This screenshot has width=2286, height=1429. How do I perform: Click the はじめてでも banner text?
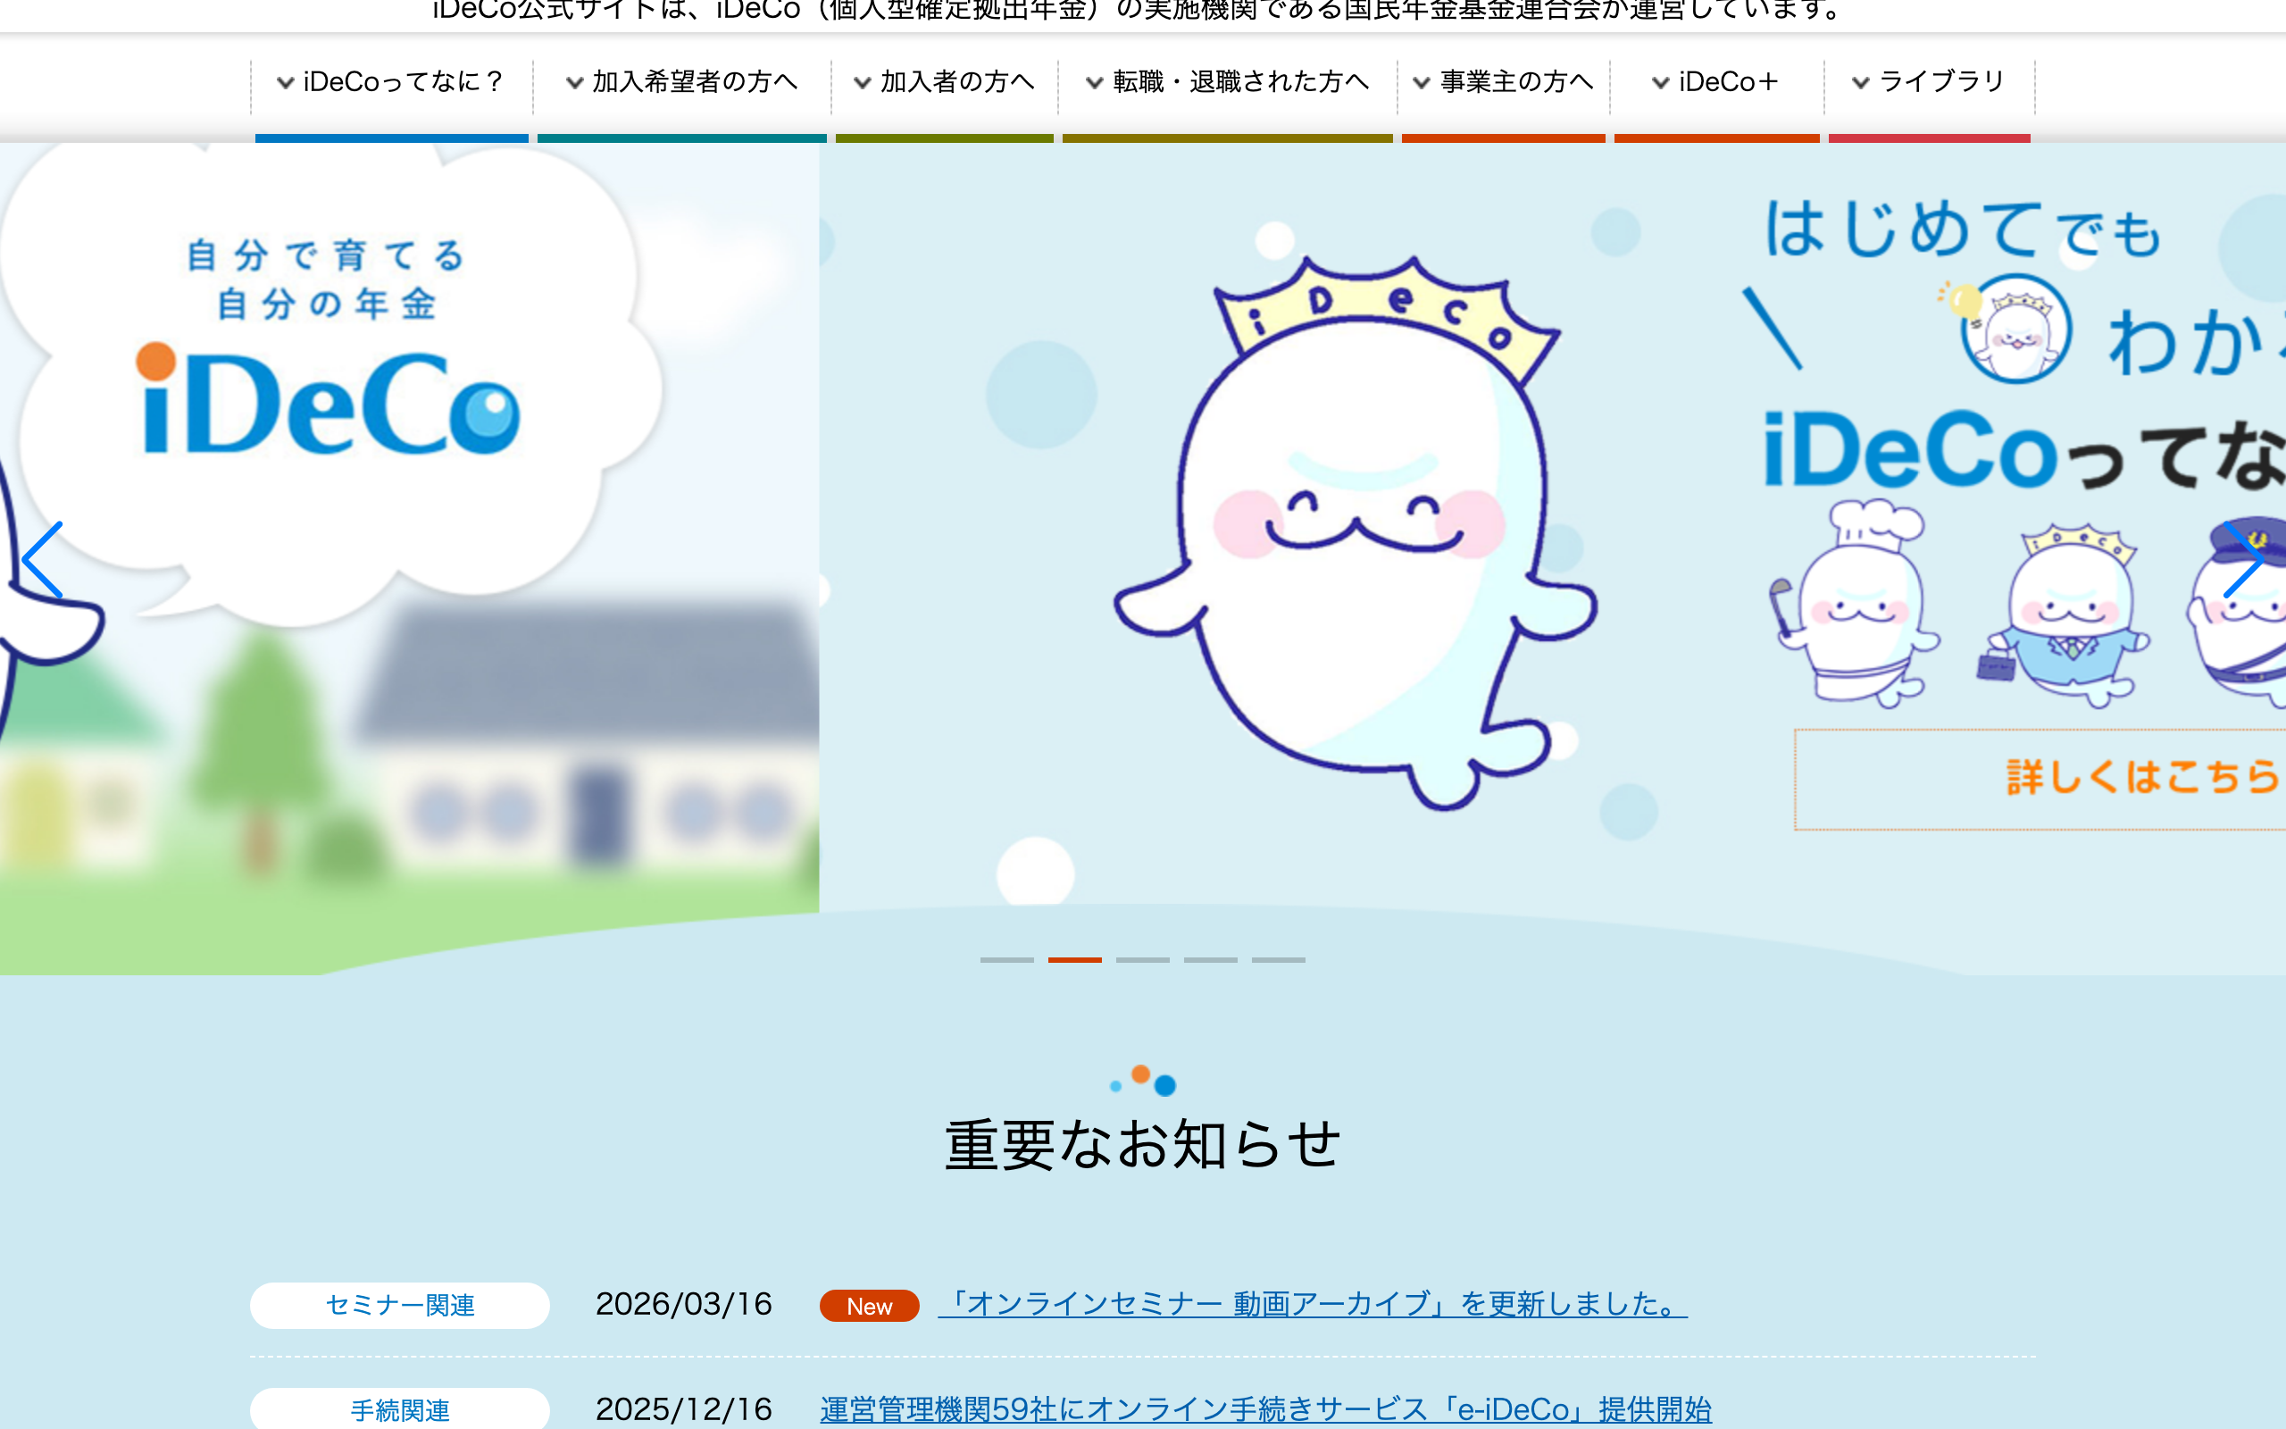1963,230
